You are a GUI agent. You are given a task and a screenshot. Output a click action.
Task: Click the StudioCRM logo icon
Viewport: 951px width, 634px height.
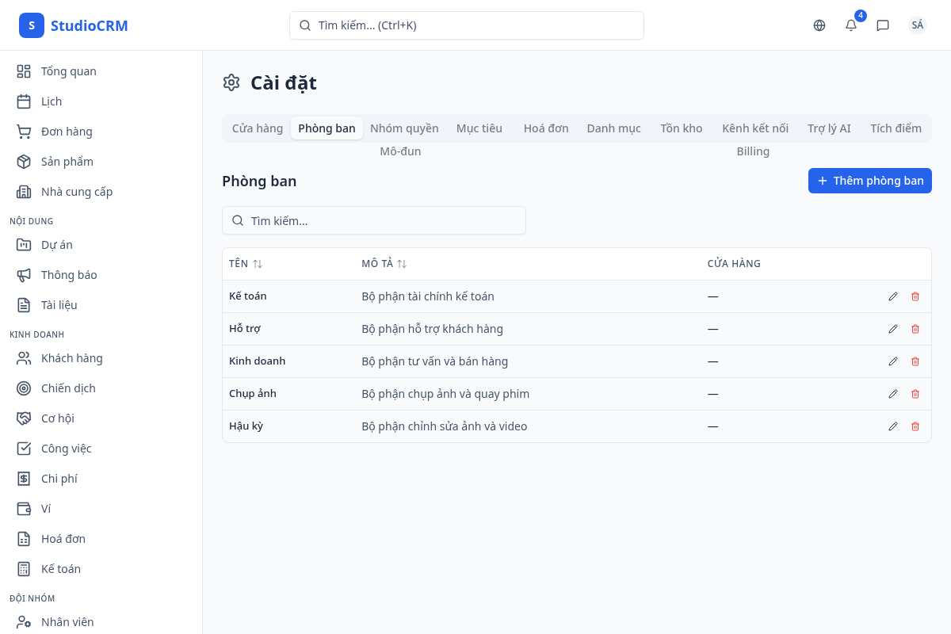coord(32,25)
